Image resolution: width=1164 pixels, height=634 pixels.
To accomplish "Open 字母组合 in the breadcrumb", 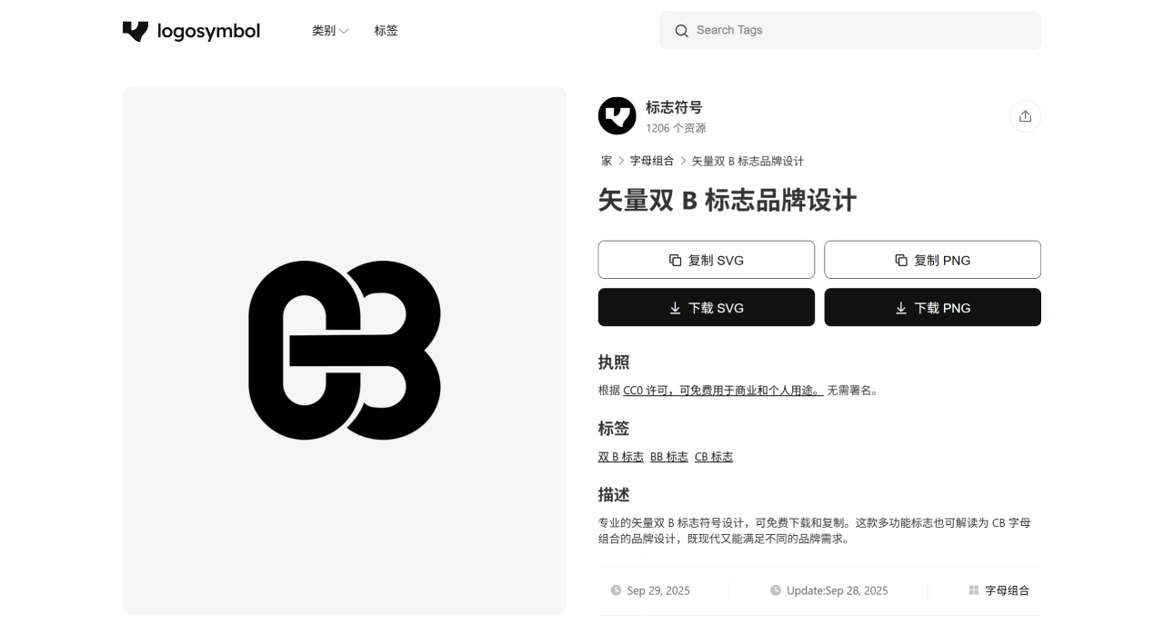I will point(652,161).
